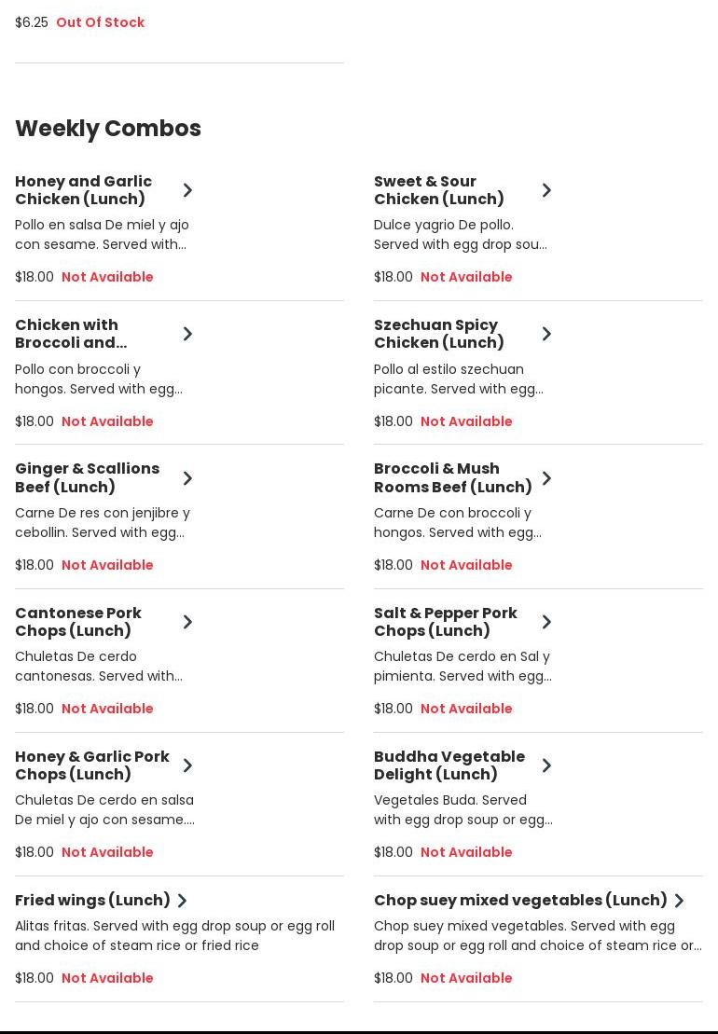This screenshot has width=718, height=1034.
Task: Click chevron beside Szechuan Spicy Chicken
Action: (x=546, y=334)
